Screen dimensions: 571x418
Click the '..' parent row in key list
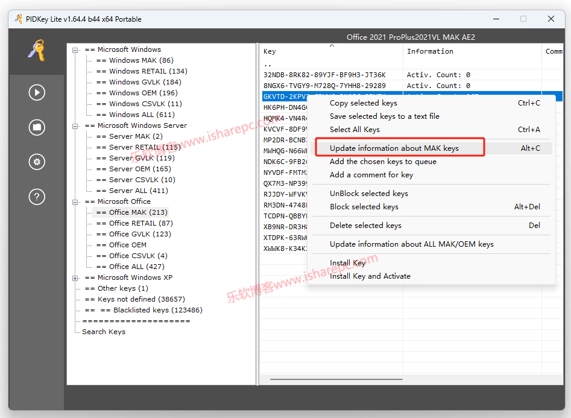[411, 65]
